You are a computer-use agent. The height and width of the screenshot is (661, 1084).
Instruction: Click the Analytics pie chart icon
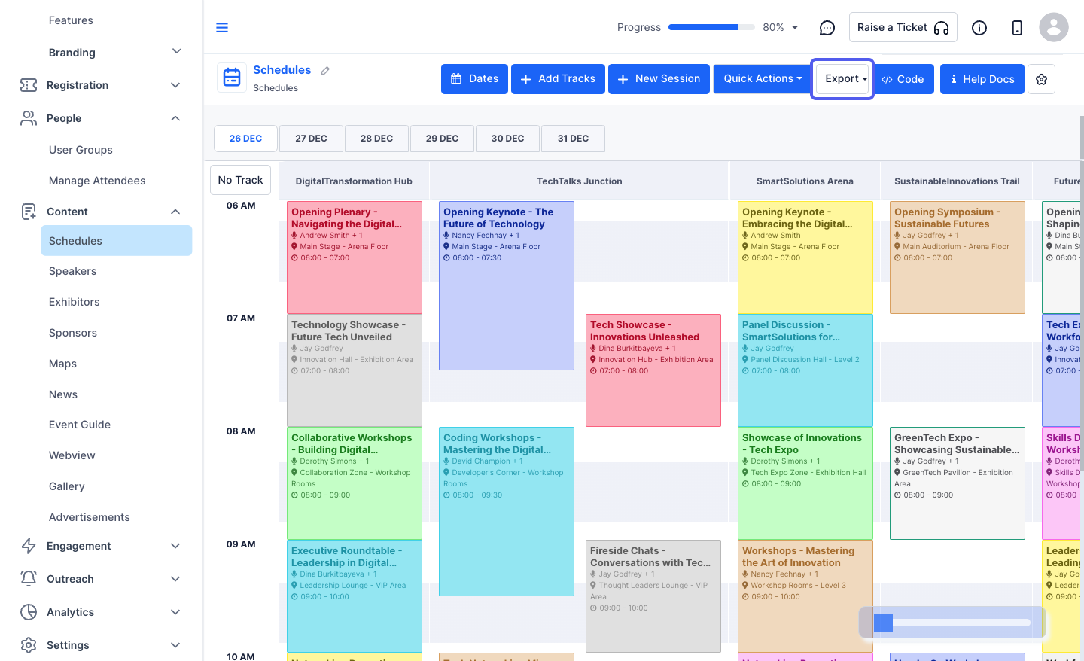pyautogui.click(x=29, y=612)
